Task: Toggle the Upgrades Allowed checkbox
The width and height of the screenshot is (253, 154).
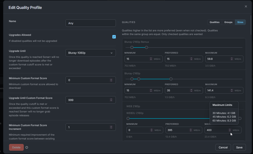Action: pos(114,37)
